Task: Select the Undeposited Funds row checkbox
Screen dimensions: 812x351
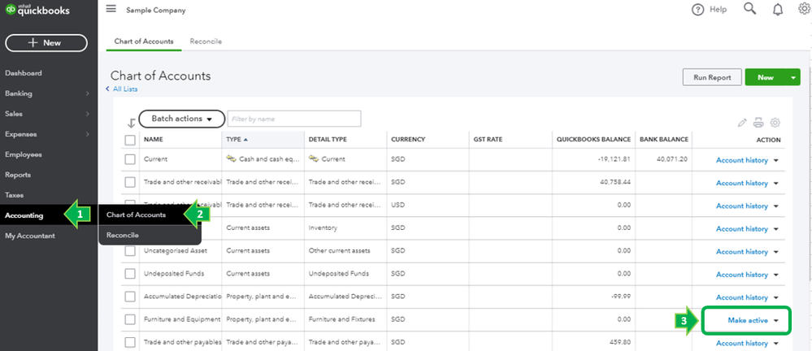Action: click(x=130, y=274)
